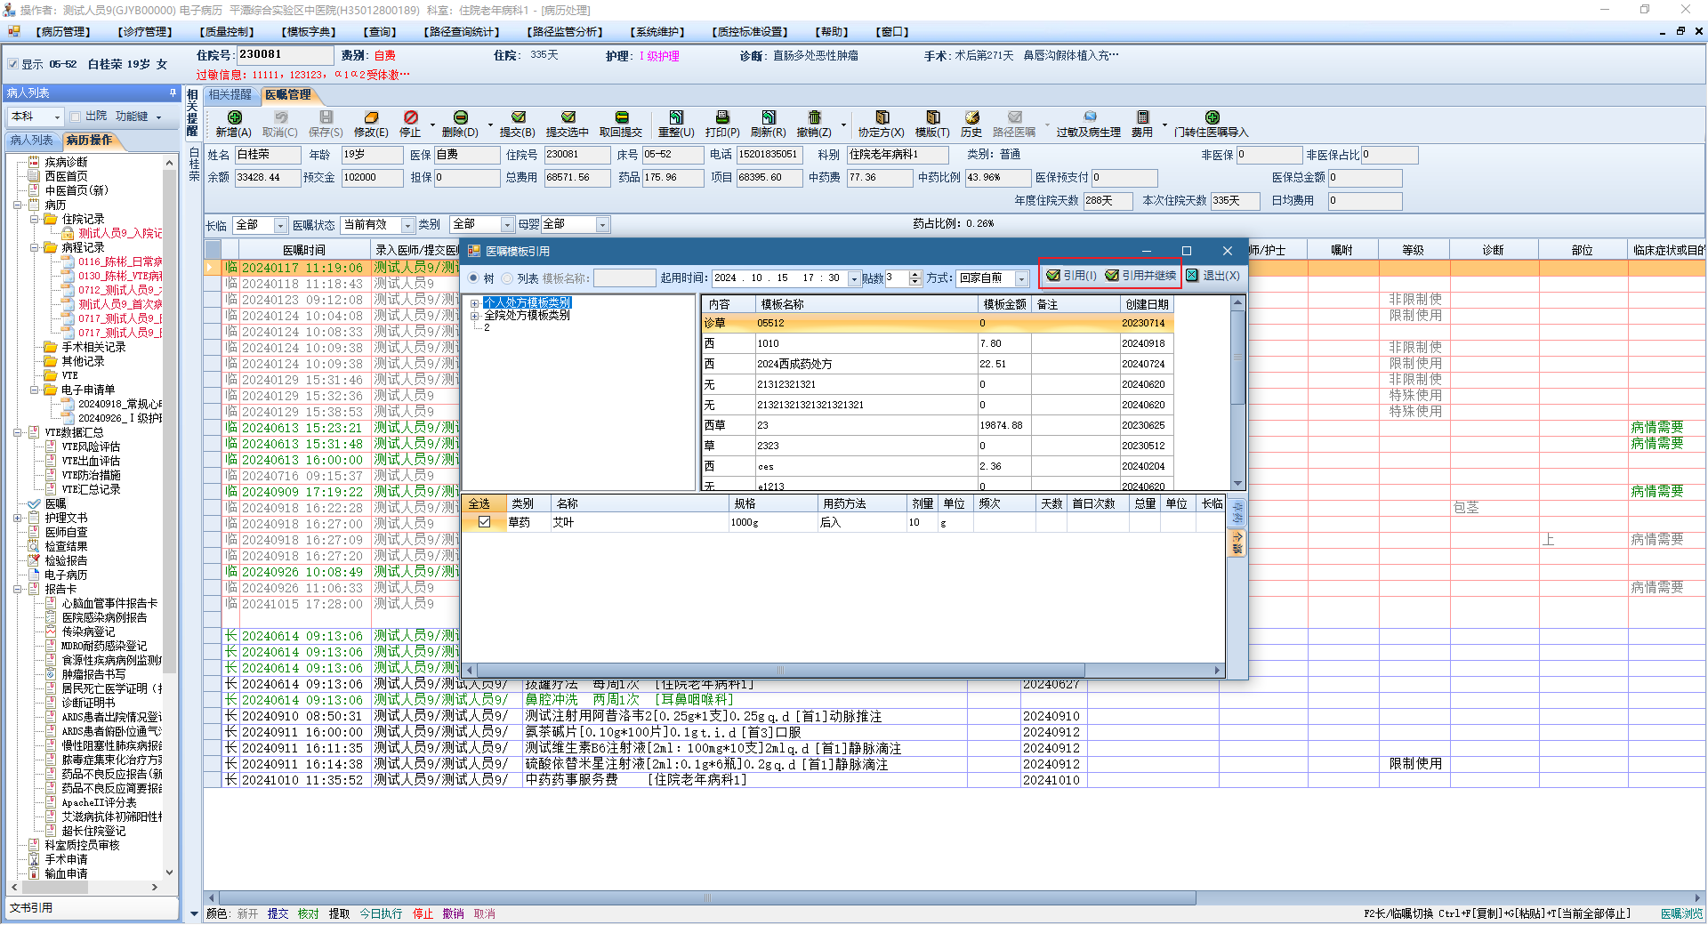The image size is (1708, 925).
Task: Expand the 个人处方模板类别 tree node
Action: [475, 303]
